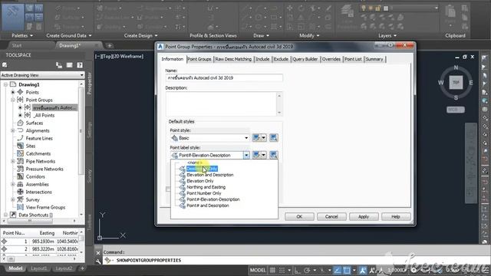The image size is (491, 276).
Task: Open the Summary tab
Action: [x=374, y=59]
